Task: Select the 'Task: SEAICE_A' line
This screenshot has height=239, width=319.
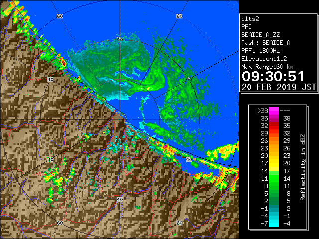Action: (266, 43)
